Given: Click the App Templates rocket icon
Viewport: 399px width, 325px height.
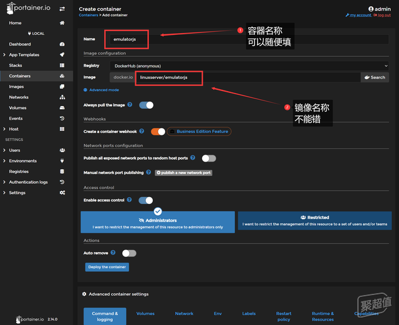Looking at the screenshot, I should (62, 55).
